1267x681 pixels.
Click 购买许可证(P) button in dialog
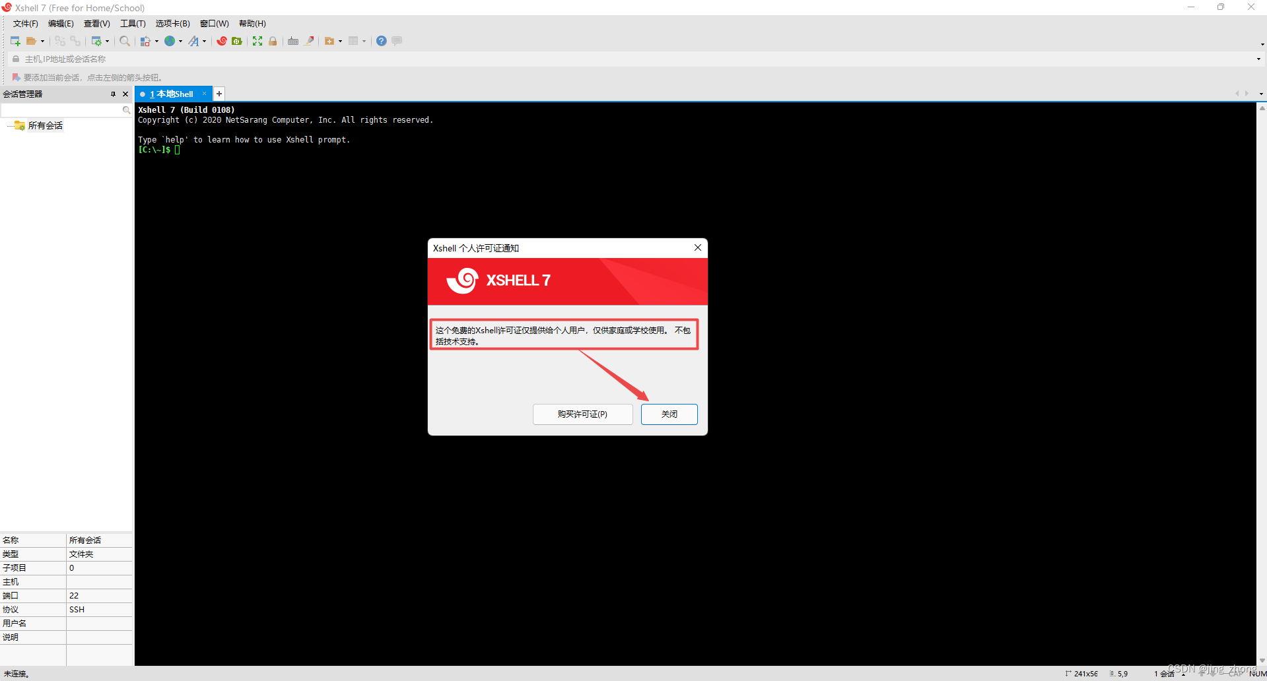coord(582,414)
